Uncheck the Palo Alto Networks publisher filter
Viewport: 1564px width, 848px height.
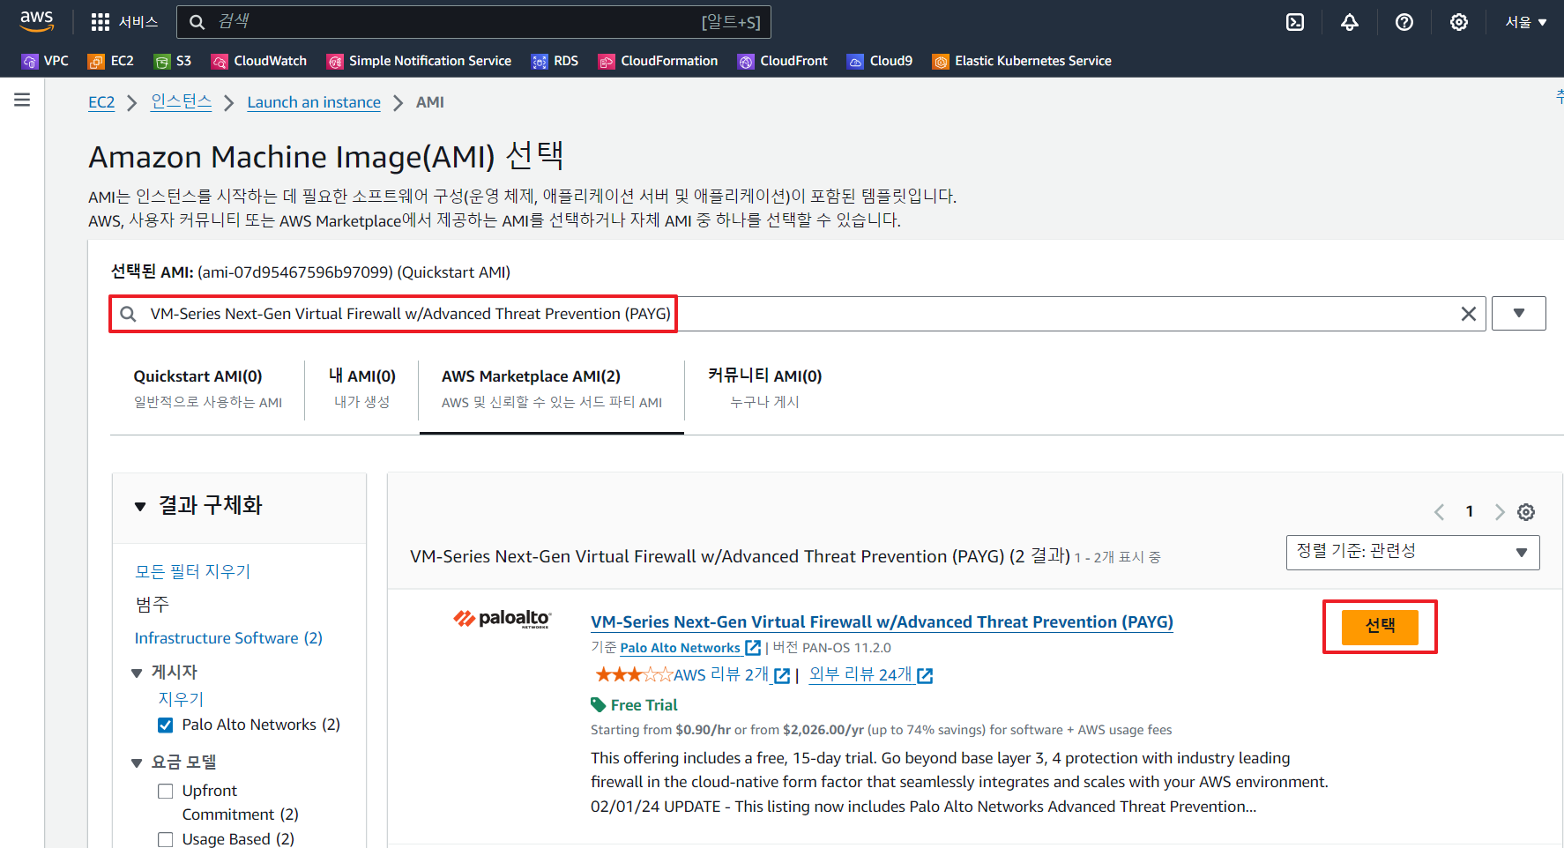165,725
